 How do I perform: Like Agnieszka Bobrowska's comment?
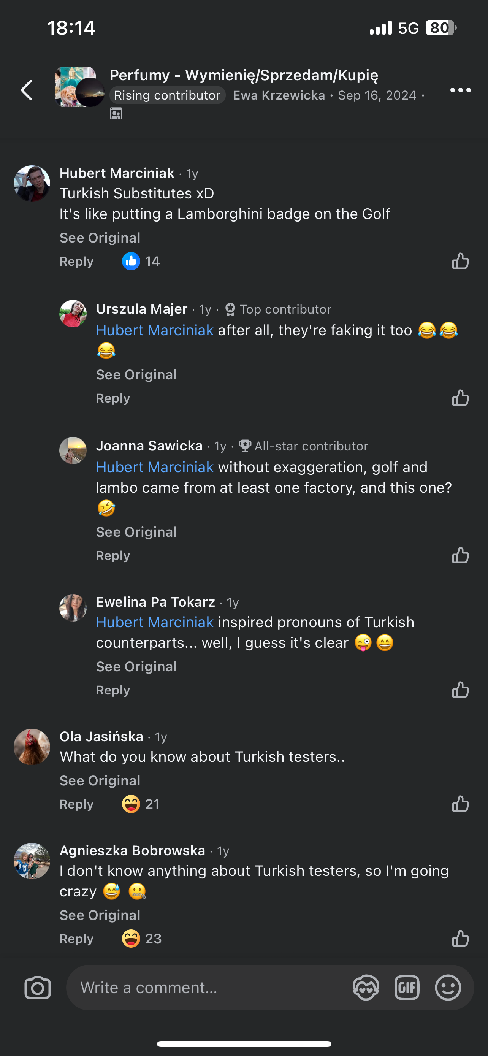460,938
